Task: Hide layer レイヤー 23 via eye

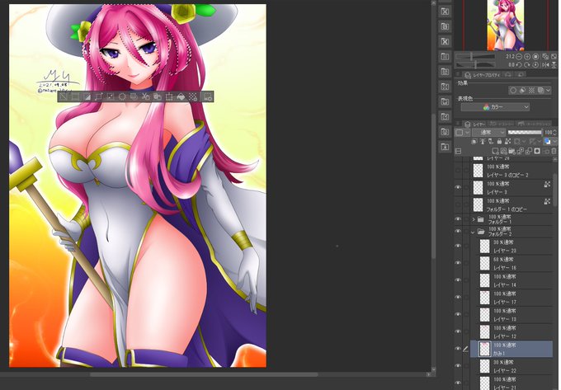Action: (x=458, y=246)
